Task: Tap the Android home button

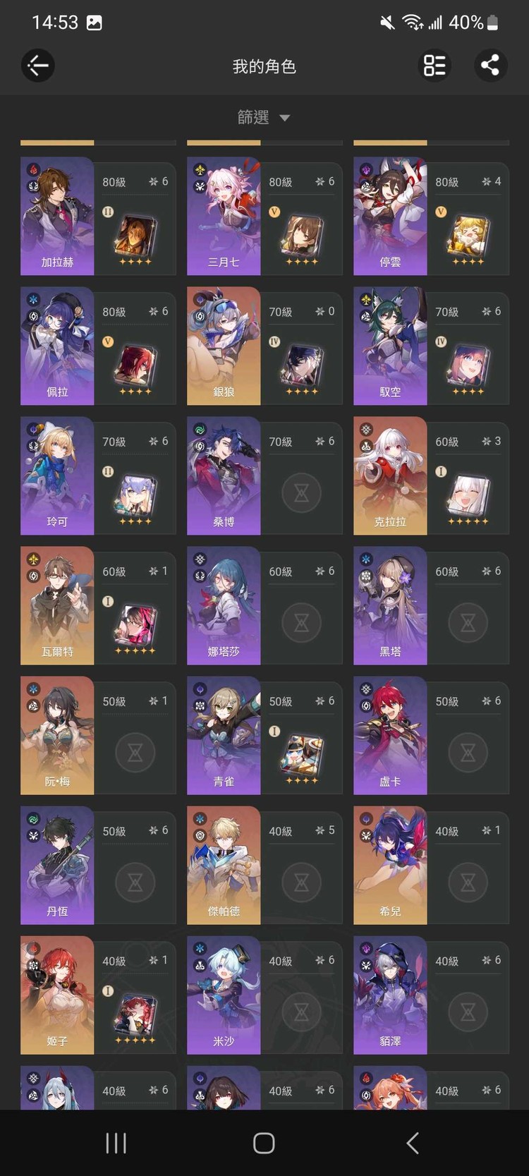Action: [264, 1143]
